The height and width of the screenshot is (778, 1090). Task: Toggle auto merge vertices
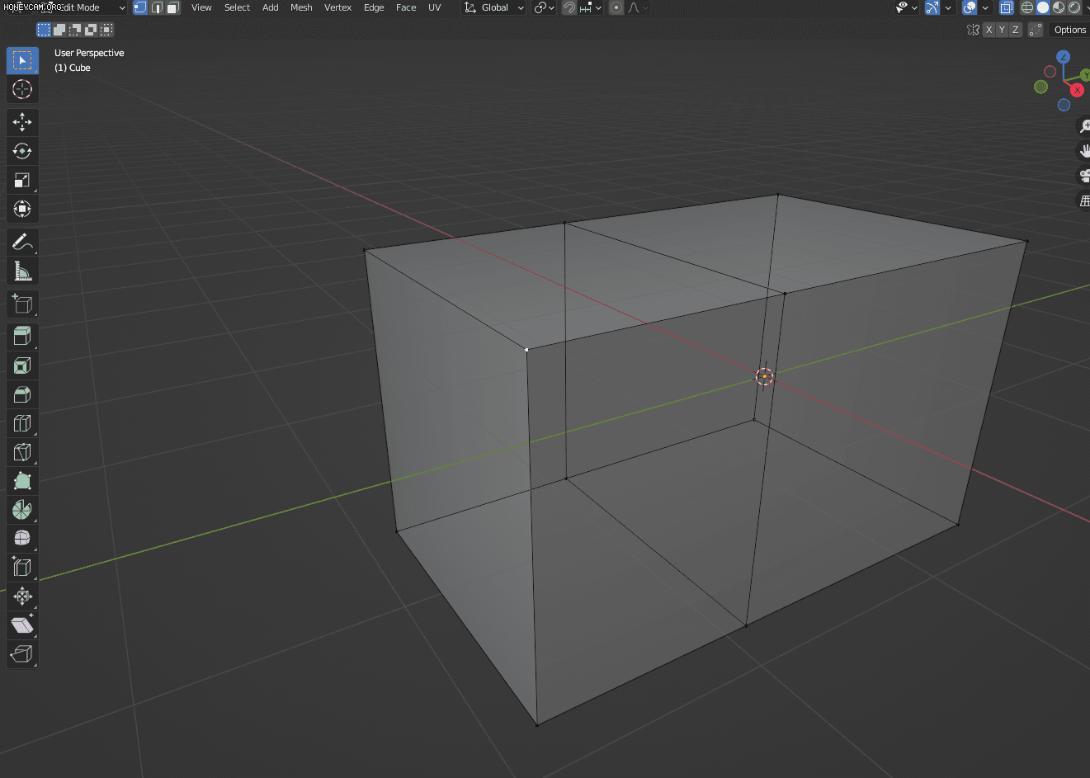(x=1036, y=30)
